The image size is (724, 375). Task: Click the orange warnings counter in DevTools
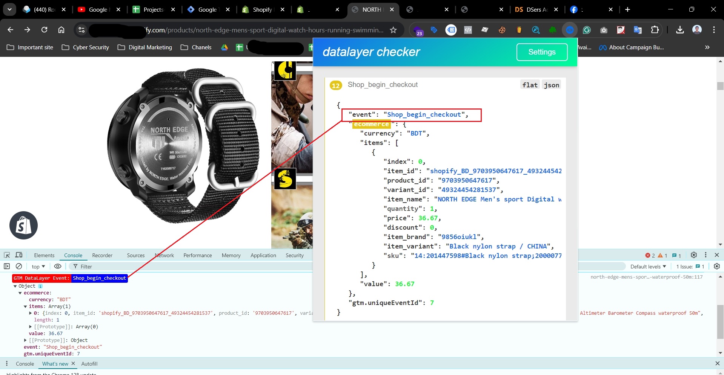tap(663, 255)
